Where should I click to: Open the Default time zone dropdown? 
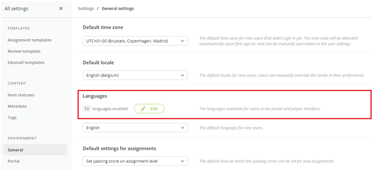[x=135, y=41]
